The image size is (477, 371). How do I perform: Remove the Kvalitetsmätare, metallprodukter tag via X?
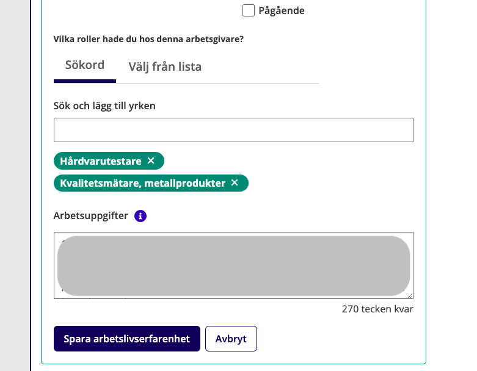tap(235, 183)
